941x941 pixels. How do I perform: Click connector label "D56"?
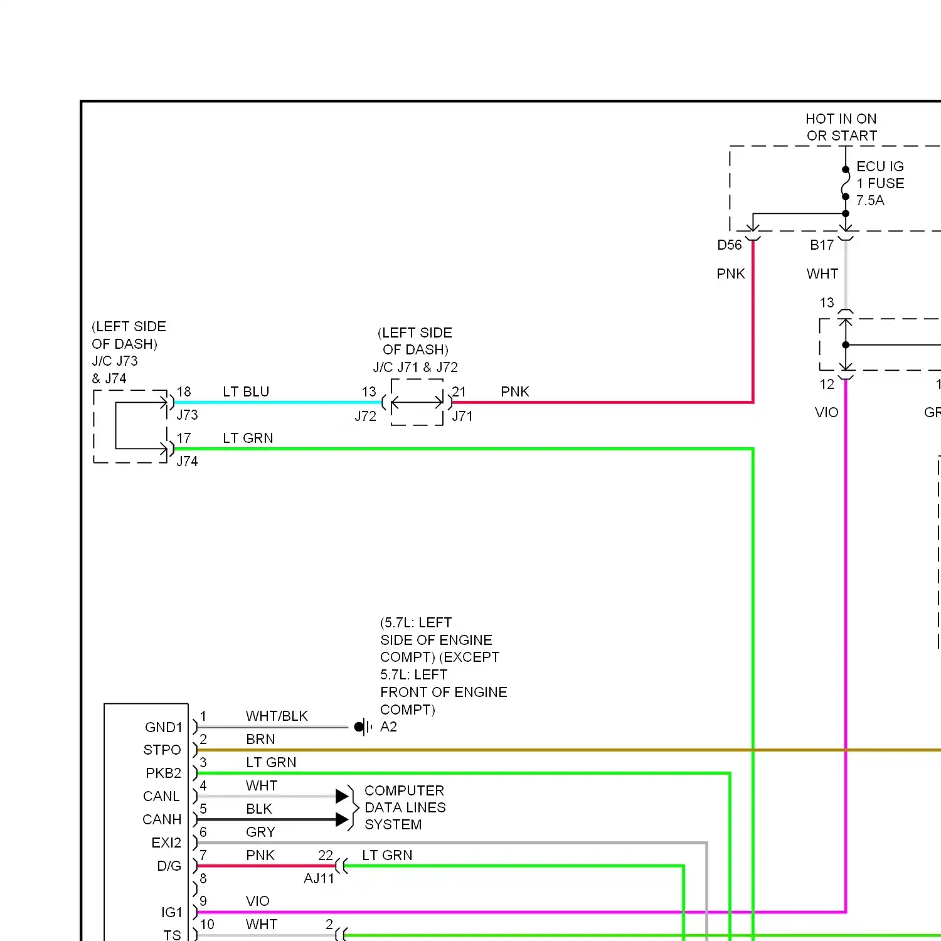coord(730,245)
